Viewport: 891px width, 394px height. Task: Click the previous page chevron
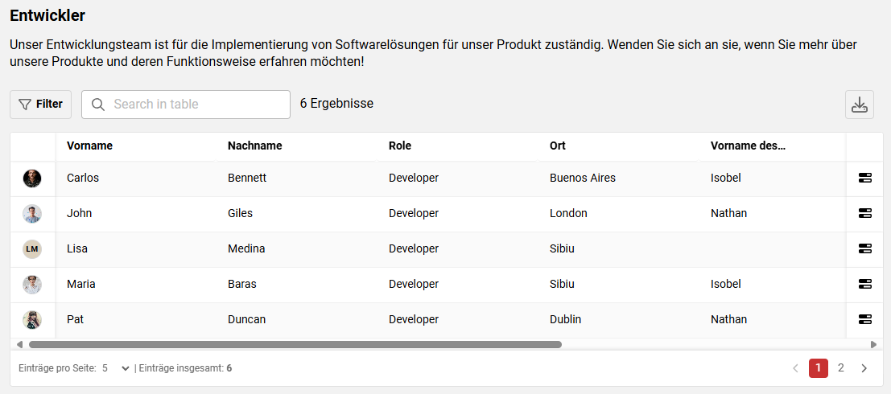[x=795, y=368]
